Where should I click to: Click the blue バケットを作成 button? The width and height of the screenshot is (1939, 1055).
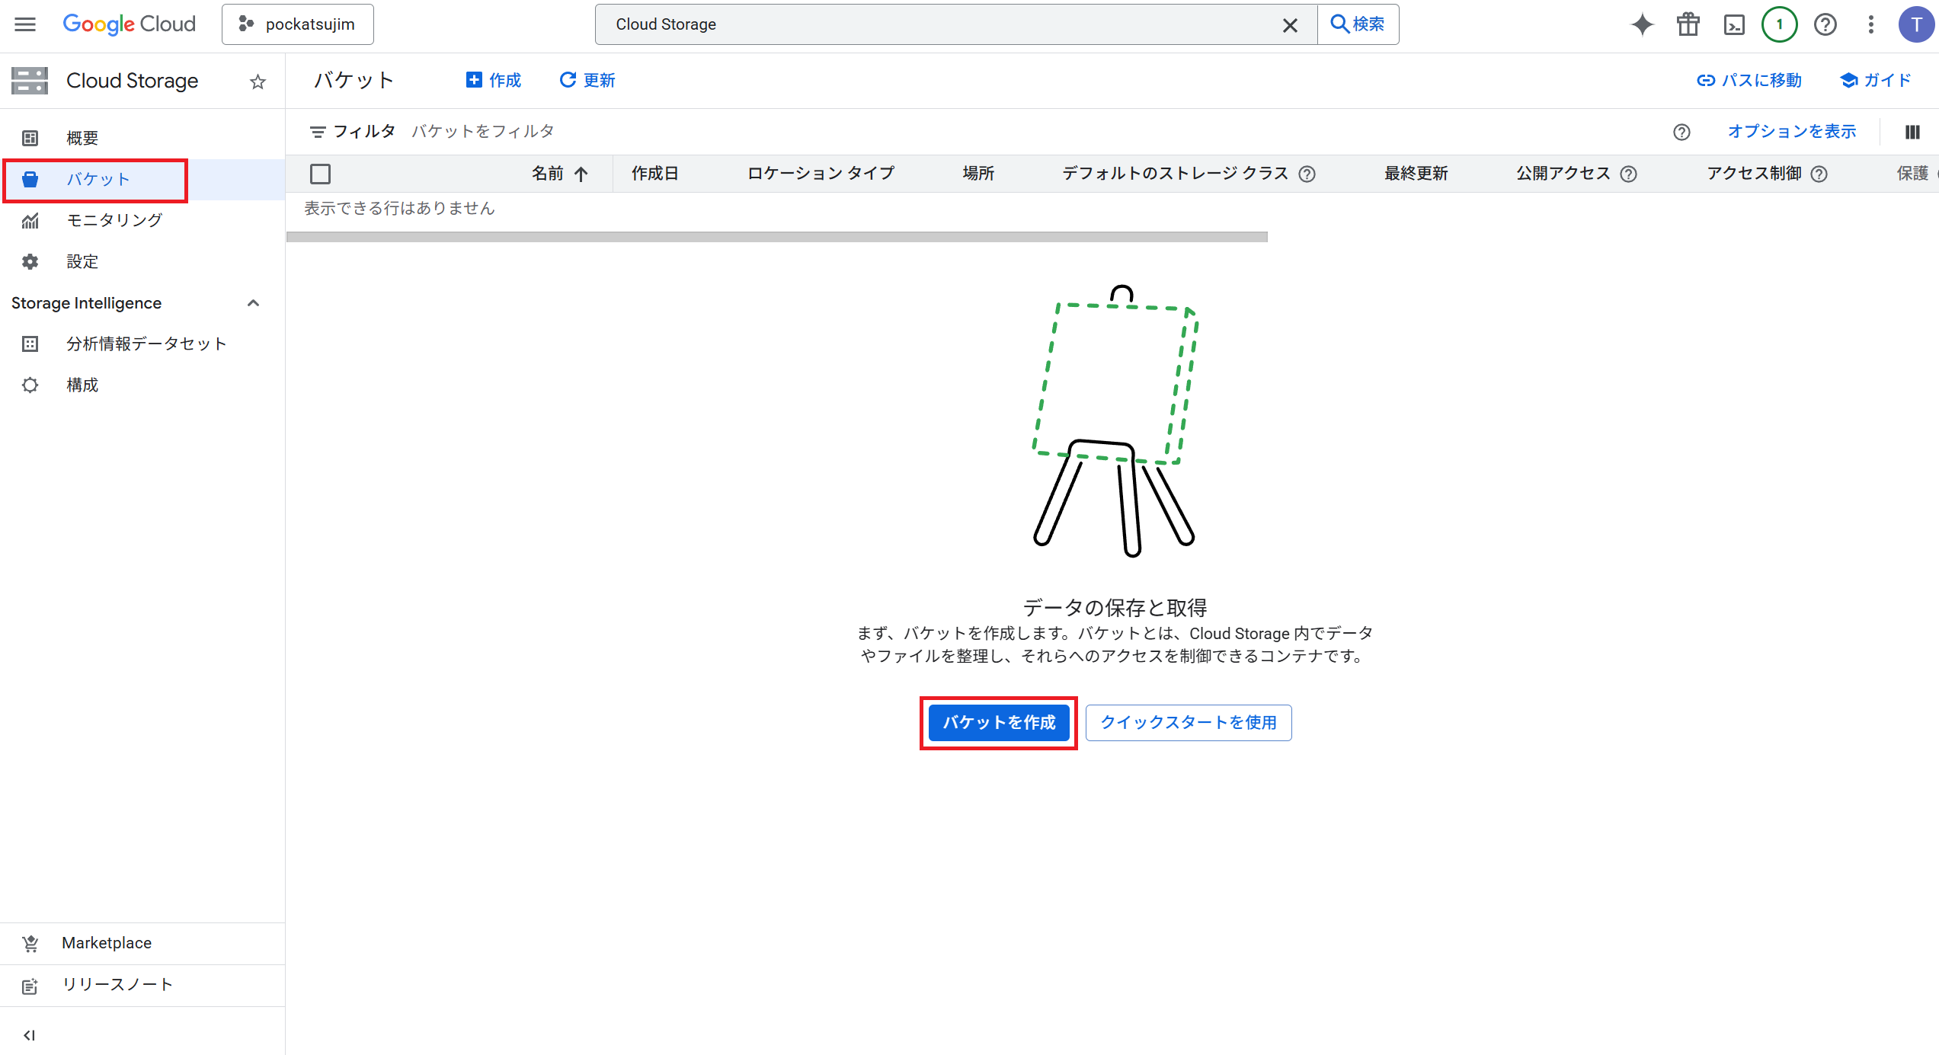tap(999, 722)
